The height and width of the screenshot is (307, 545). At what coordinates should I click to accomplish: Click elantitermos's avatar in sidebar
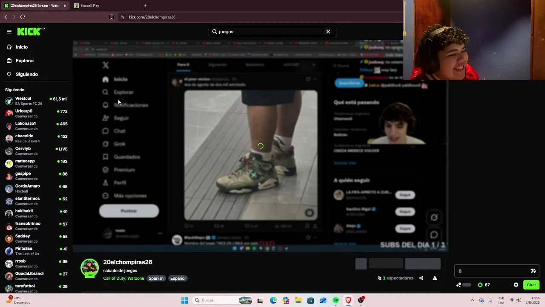(9, 201)
